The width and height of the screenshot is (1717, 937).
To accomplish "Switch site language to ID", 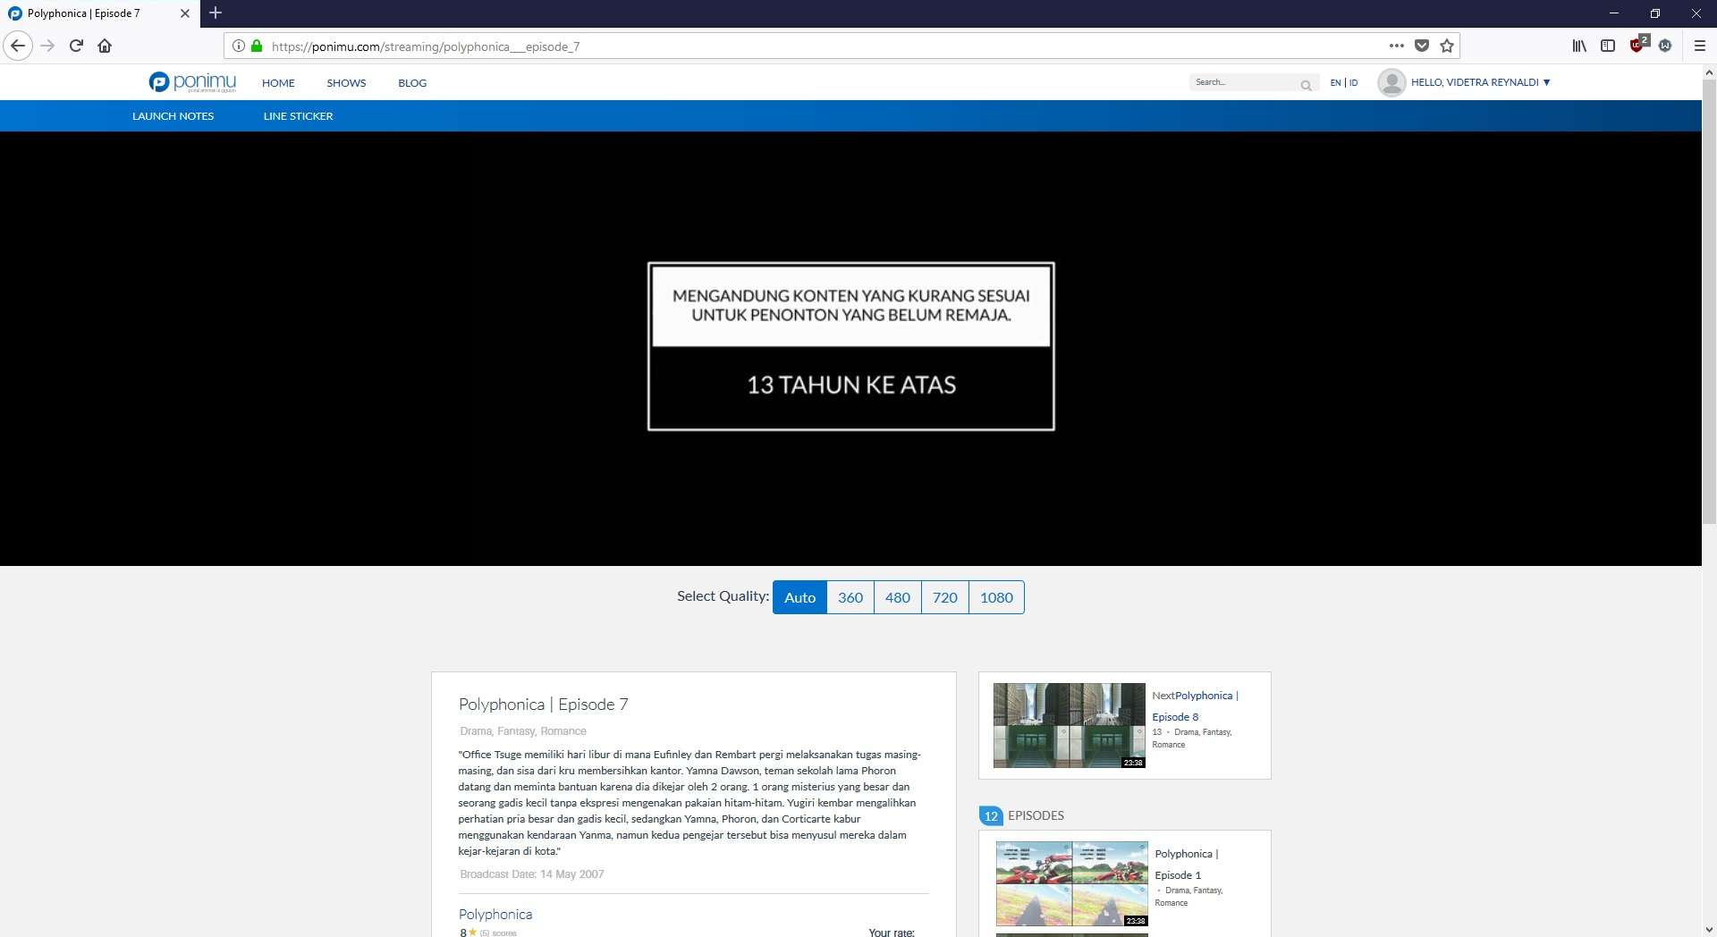I will pyautogui.click(x=1353, y=82).
